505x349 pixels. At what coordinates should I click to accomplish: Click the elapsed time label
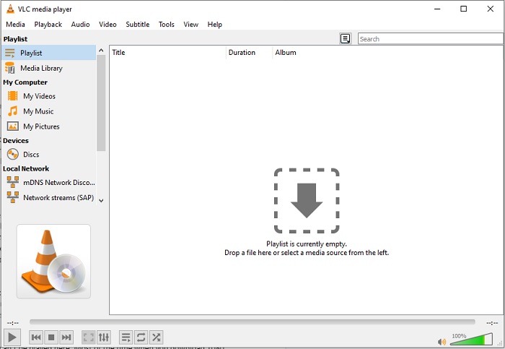point(13,323)
